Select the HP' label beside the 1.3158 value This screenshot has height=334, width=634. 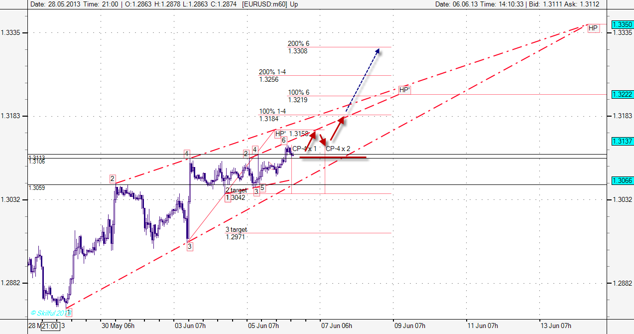coord(280,134)
